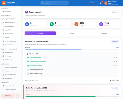Image resolution: width=123 pixels, height=99 pixels.
Task: Click the 9/21 Milestones value
Action: (107, 23)
